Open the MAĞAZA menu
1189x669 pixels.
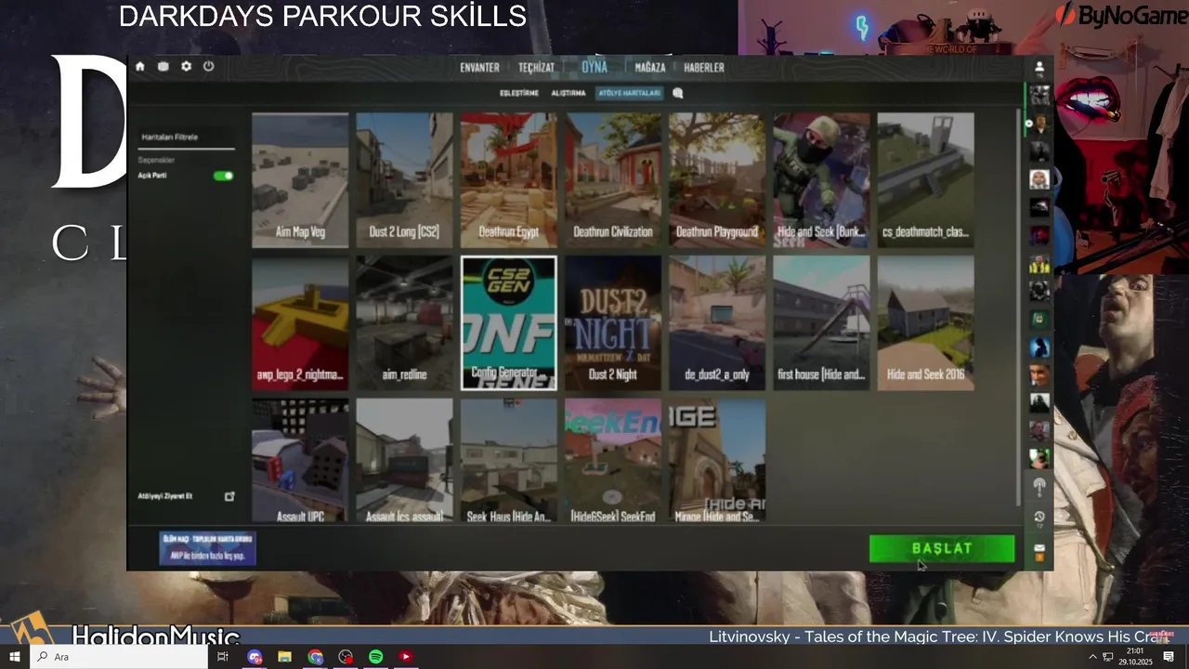click(x=649, y=68)
